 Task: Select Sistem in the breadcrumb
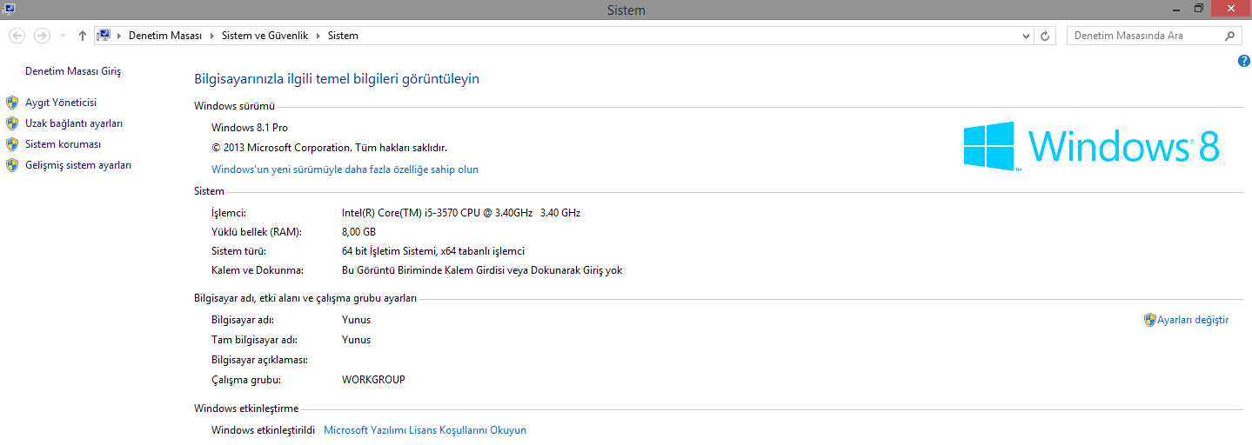[x=343, y=36]
